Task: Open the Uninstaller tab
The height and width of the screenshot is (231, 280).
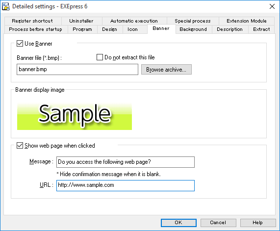Action: coord(81,21)
